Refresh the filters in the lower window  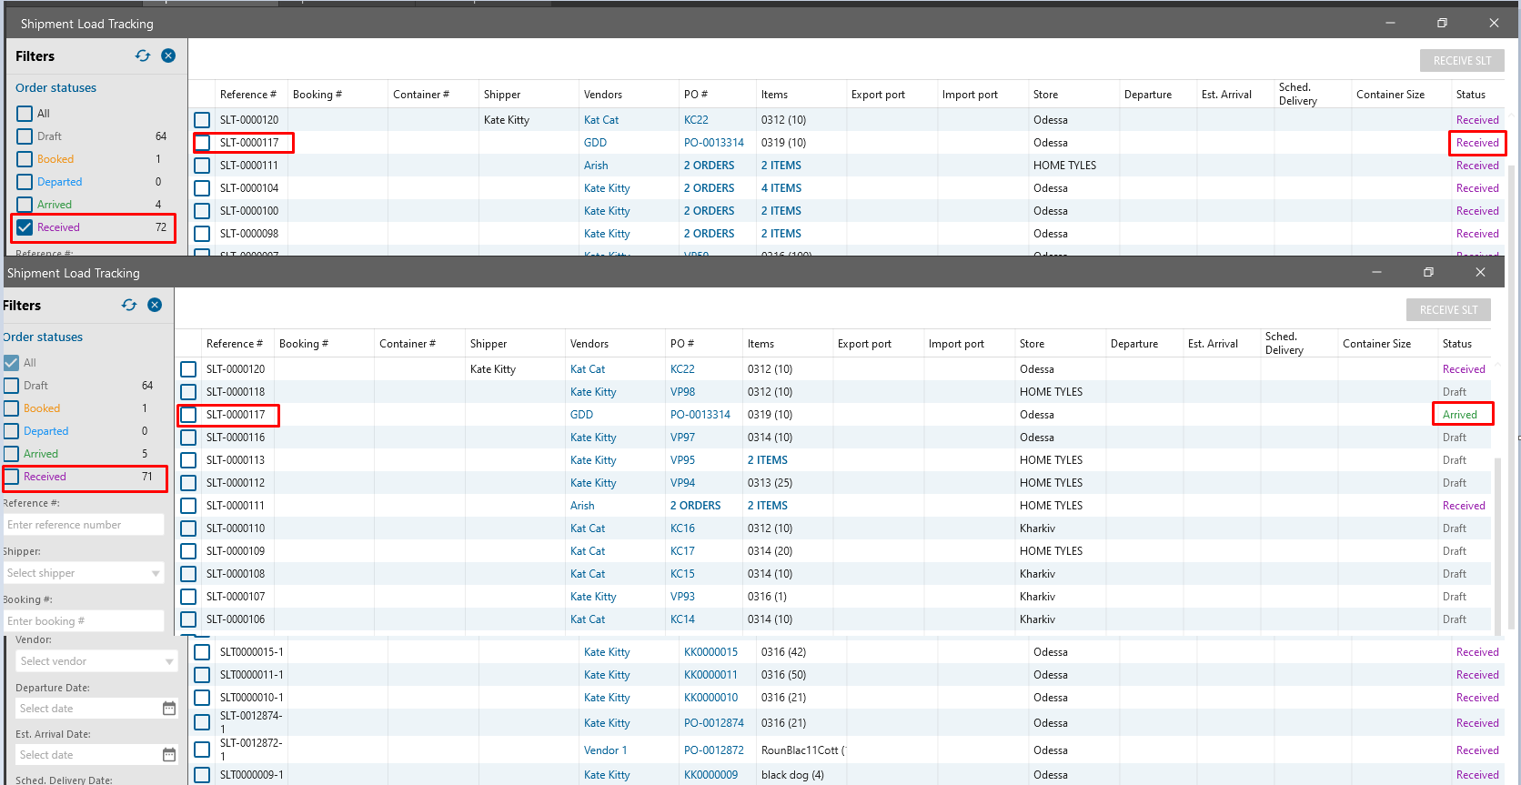129,305
